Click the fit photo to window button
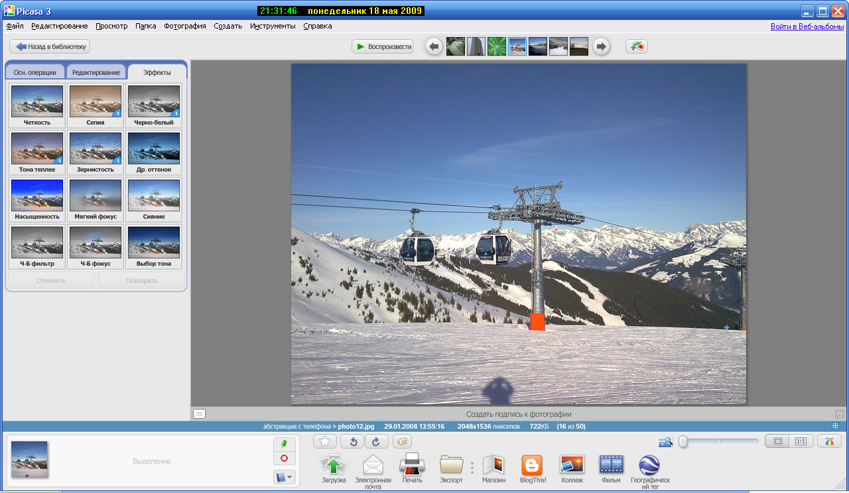849x493 pixels. 777,441
